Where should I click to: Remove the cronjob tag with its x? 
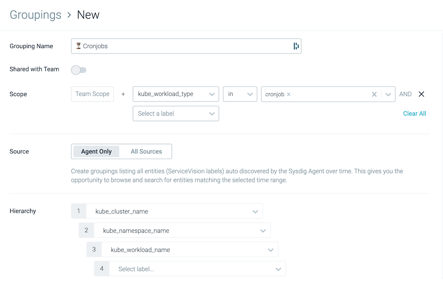click(289, 94)
